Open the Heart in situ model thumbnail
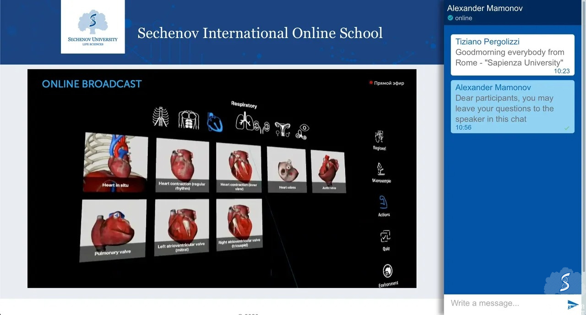This screenshot has width=586, height=315. (115, 162)
